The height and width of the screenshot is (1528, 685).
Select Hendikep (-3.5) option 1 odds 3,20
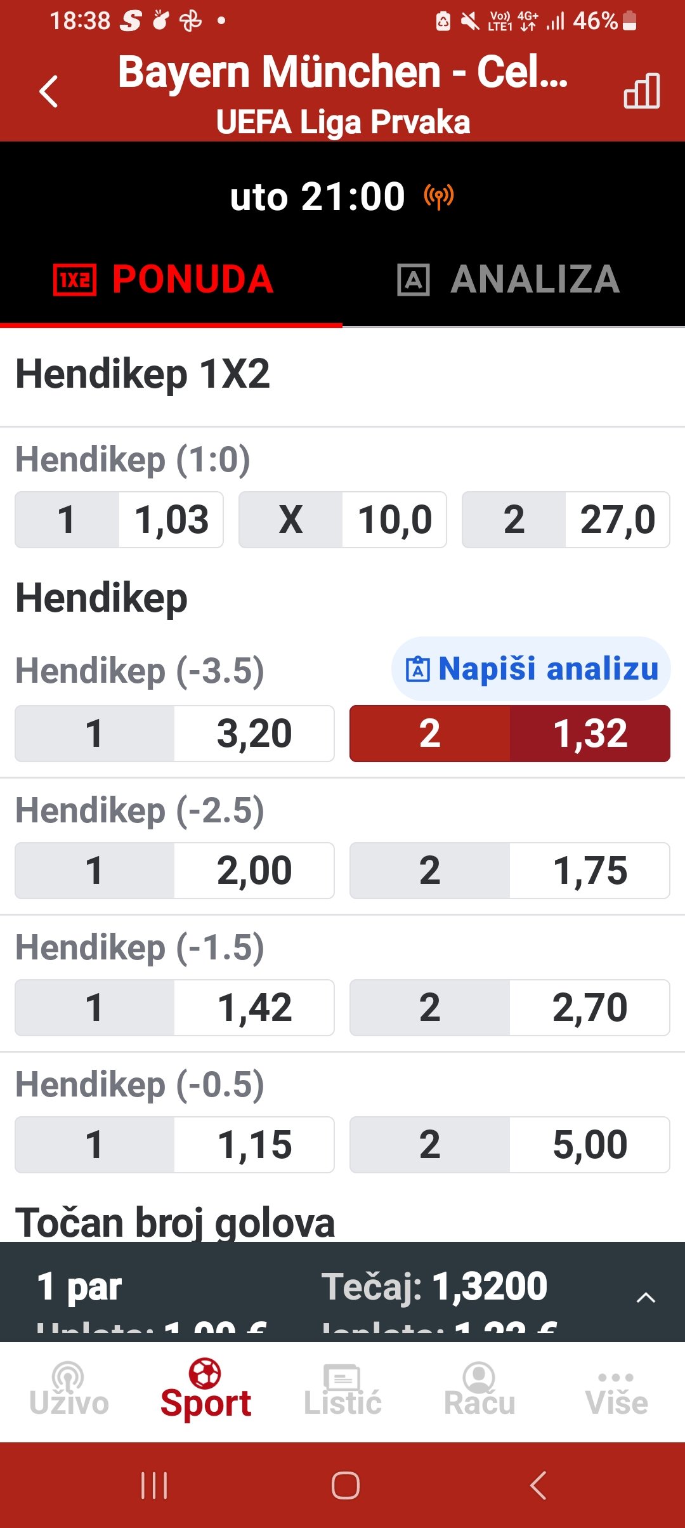[174, 734]
